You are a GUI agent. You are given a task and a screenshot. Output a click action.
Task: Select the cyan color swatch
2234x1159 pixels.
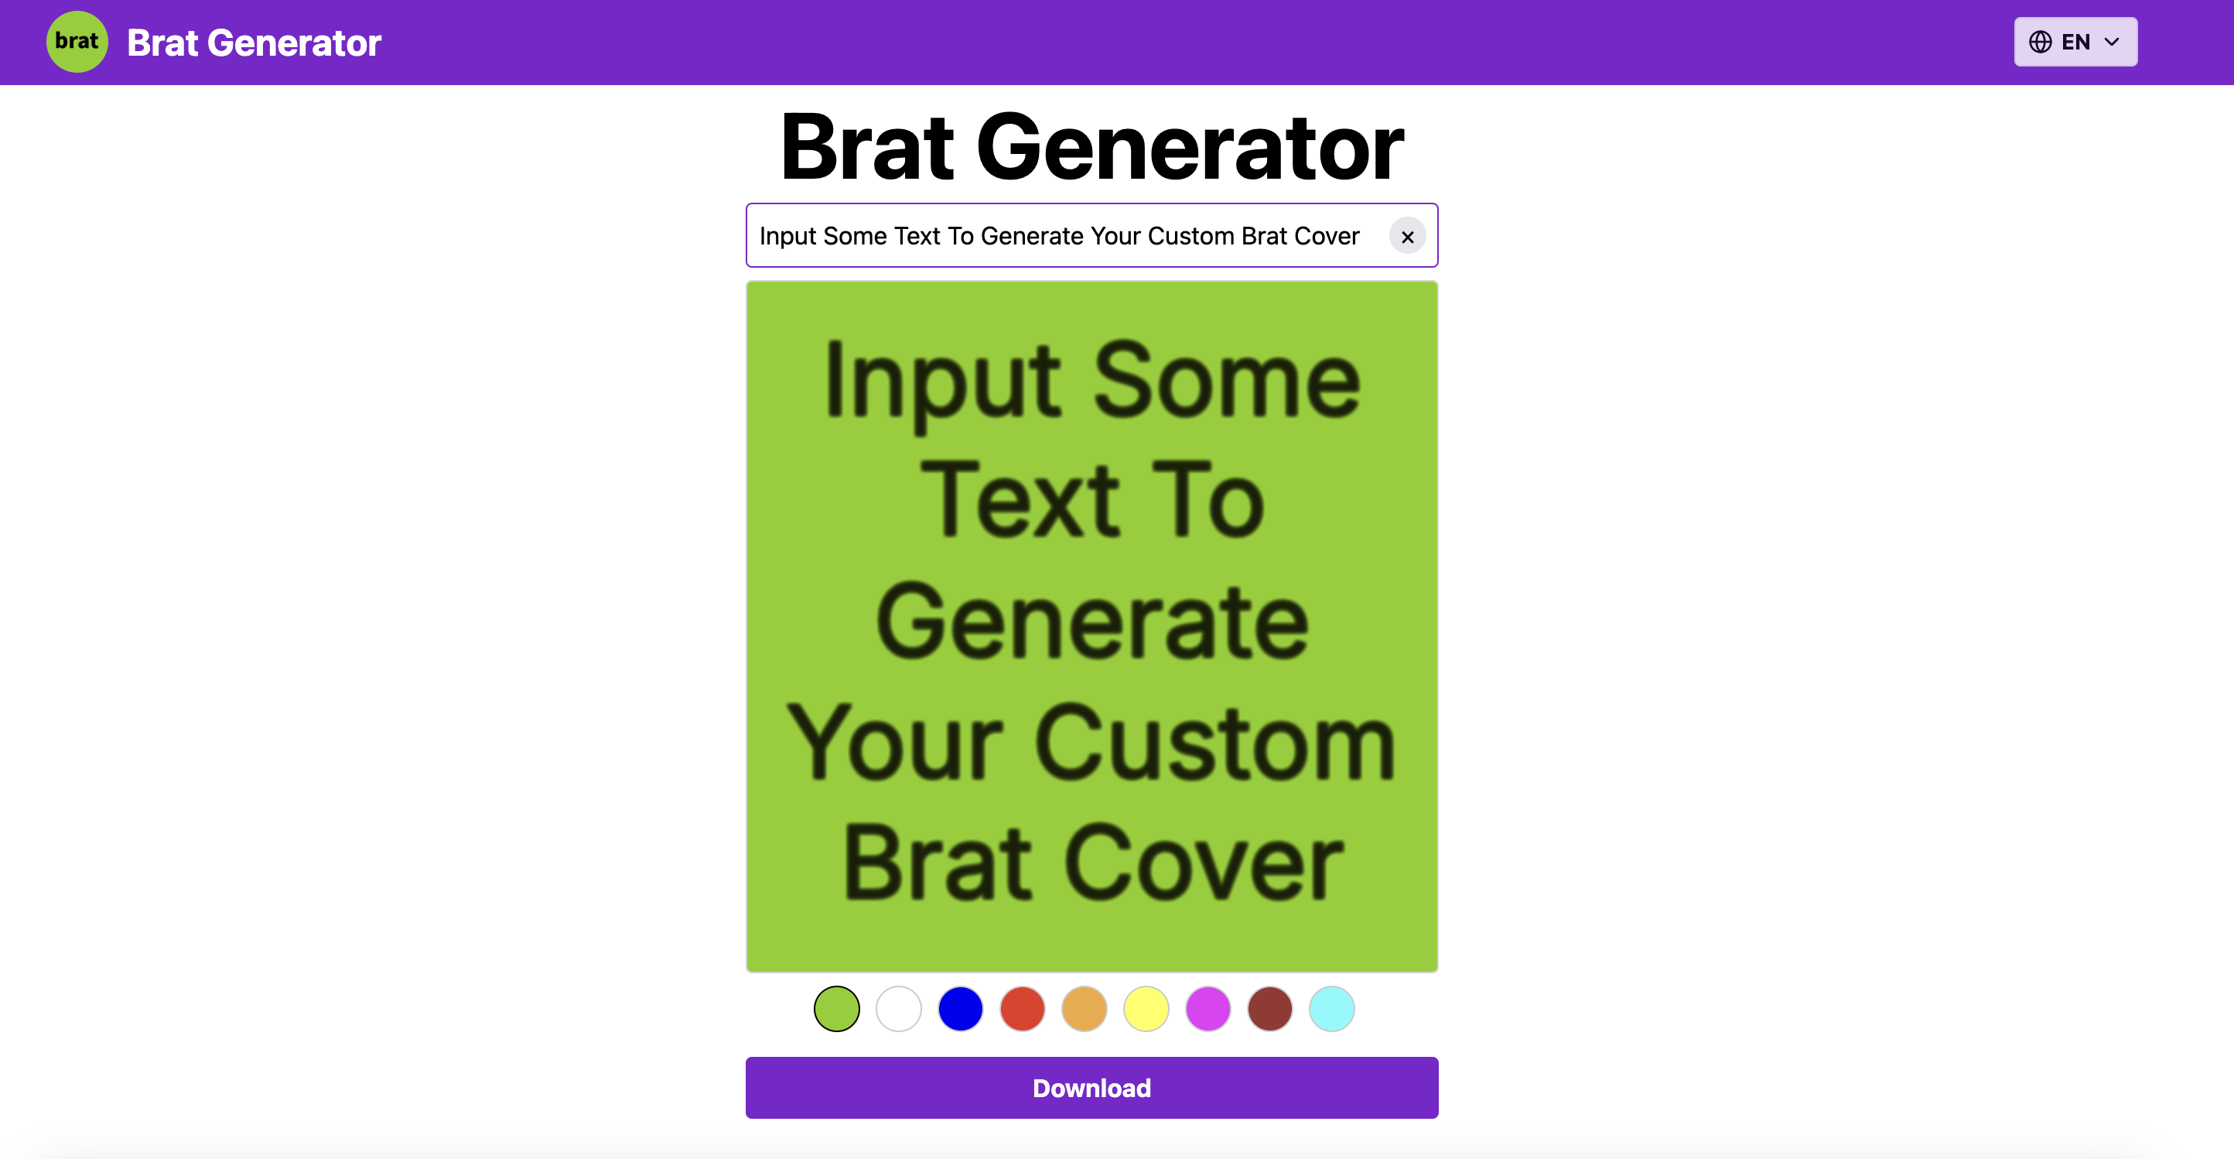pyautogui.click(x=1330, y=1008)
